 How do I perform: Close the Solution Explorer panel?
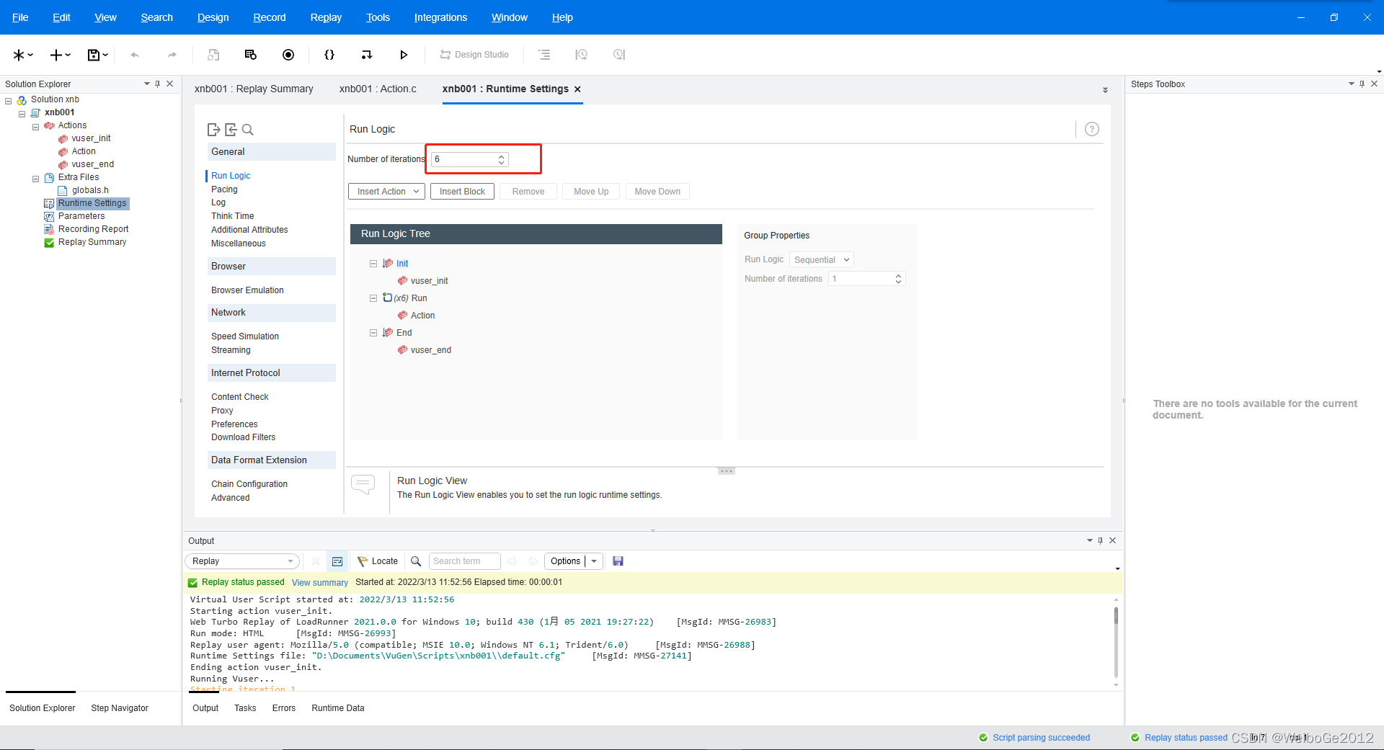tap(170, 84)
